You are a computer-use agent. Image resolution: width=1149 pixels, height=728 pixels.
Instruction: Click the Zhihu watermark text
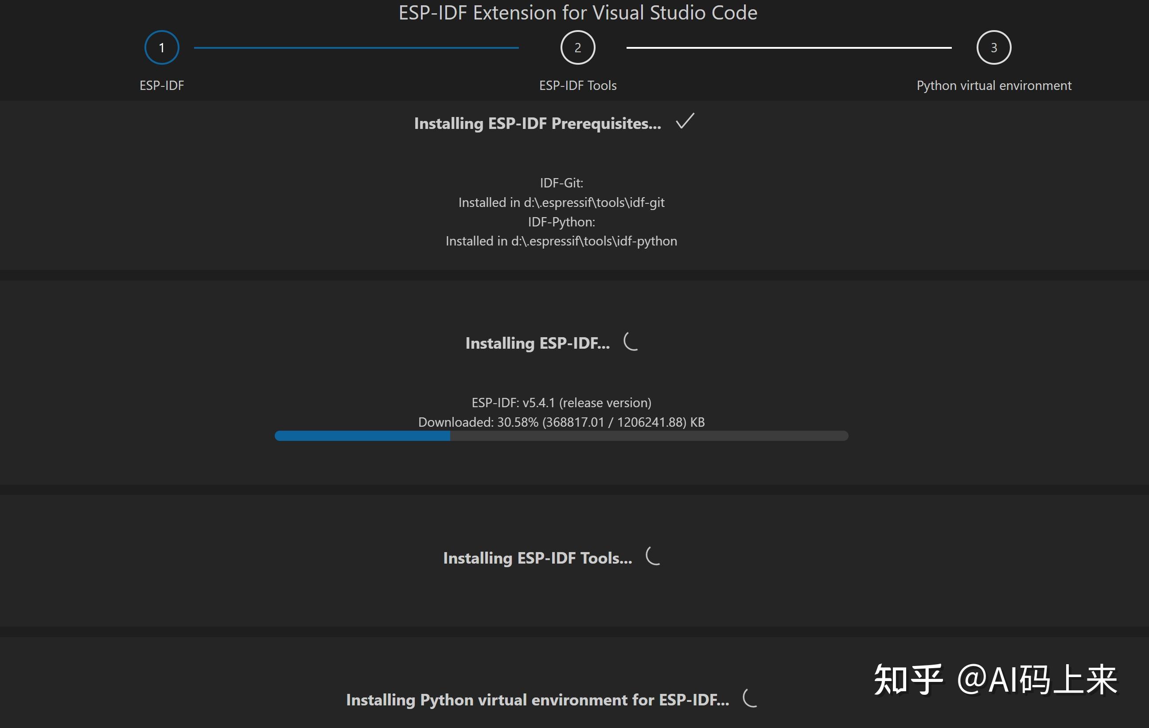[x=995, y=679]
